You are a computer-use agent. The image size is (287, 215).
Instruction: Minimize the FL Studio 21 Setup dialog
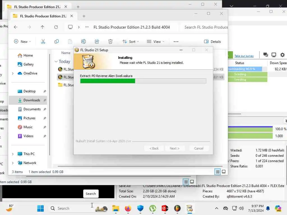pos(181,50)
